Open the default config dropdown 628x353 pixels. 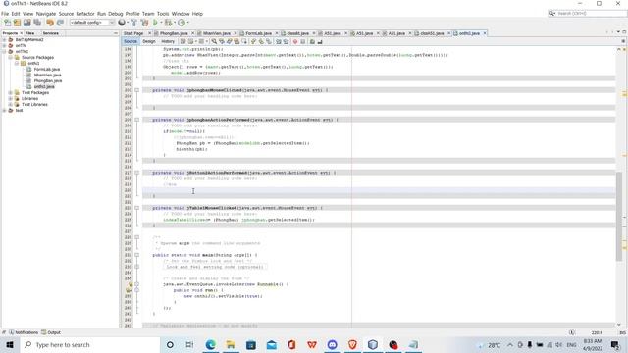click(x=92, y=23)
